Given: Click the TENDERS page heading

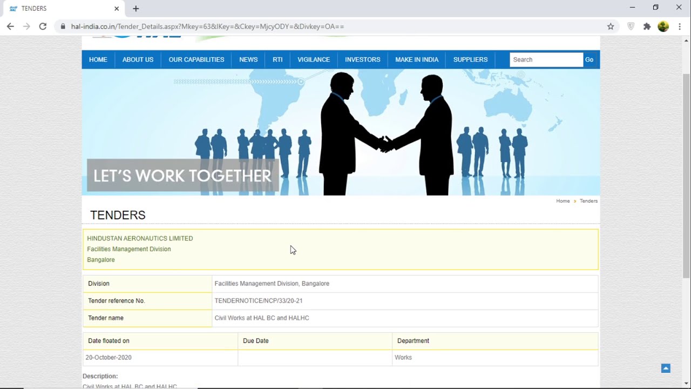Looking at the screenshot, I should click(118, 215).
